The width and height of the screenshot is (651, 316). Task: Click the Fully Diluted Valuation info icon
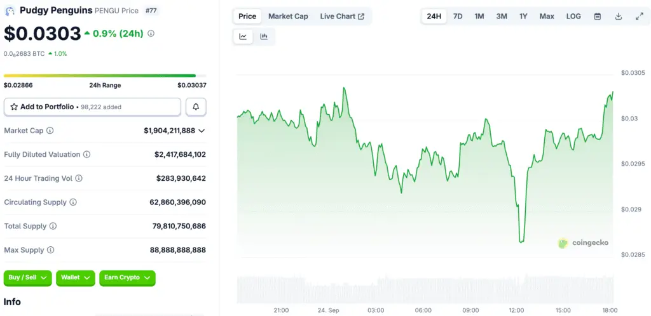pos(86,154)
